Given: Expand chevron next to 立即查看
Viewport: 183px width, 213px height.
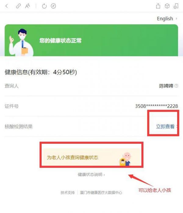Looking at the screenshot, I should coord(177,126).
